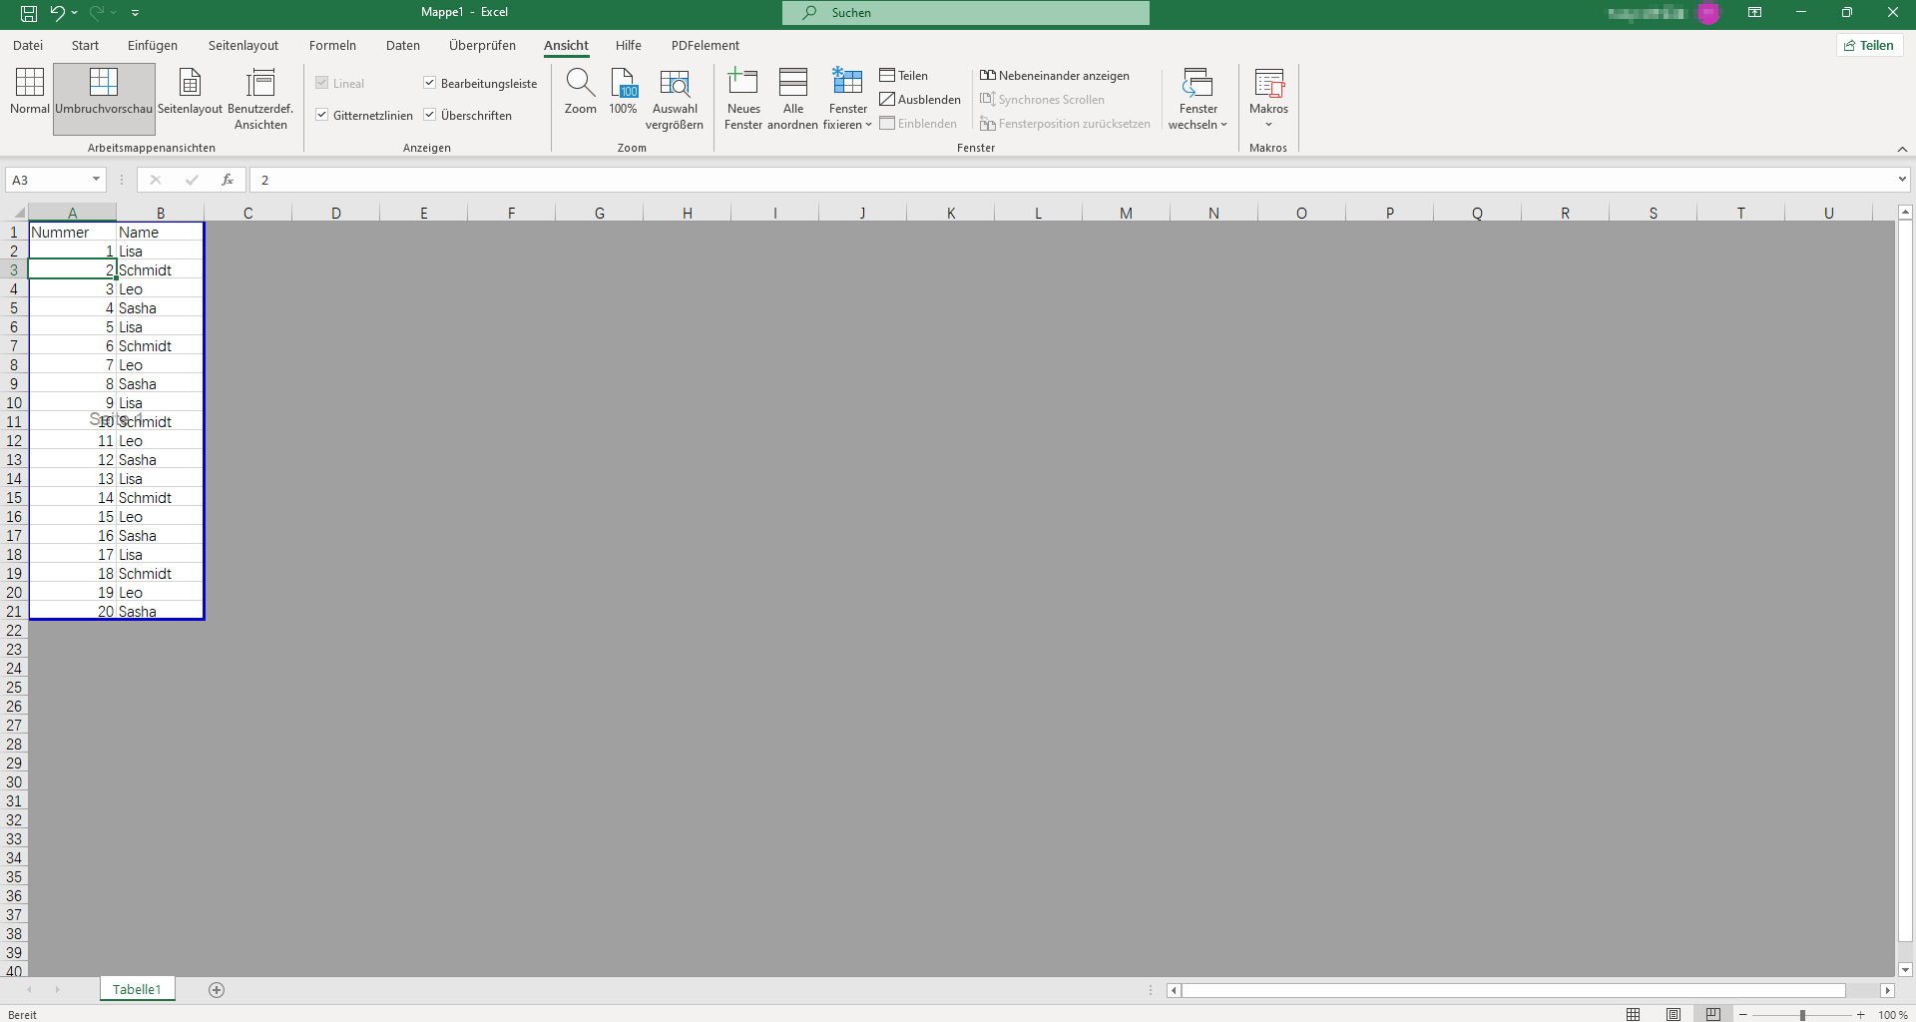
Task: Expand the formula bar
Action: click(1902, 180)
